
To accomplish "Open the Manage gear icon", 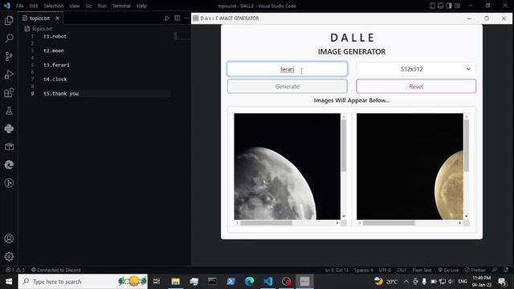I will 9,256.
